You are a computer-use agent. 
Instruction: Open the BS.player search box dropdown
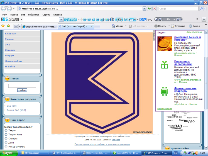[x=61, y=20]
